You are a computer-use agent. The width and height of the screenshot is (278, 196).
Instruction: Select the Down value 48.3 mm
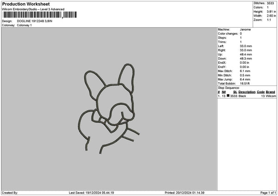click(x=246, y=59)
